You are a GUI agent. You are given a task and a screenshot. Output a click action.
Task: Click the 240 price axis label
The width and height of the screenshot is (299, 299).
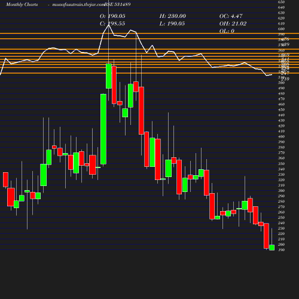[x=281, y=223]
